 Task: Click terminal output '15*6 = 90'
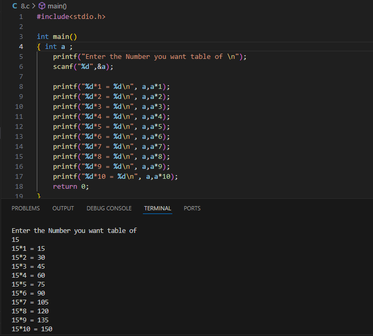28,293
